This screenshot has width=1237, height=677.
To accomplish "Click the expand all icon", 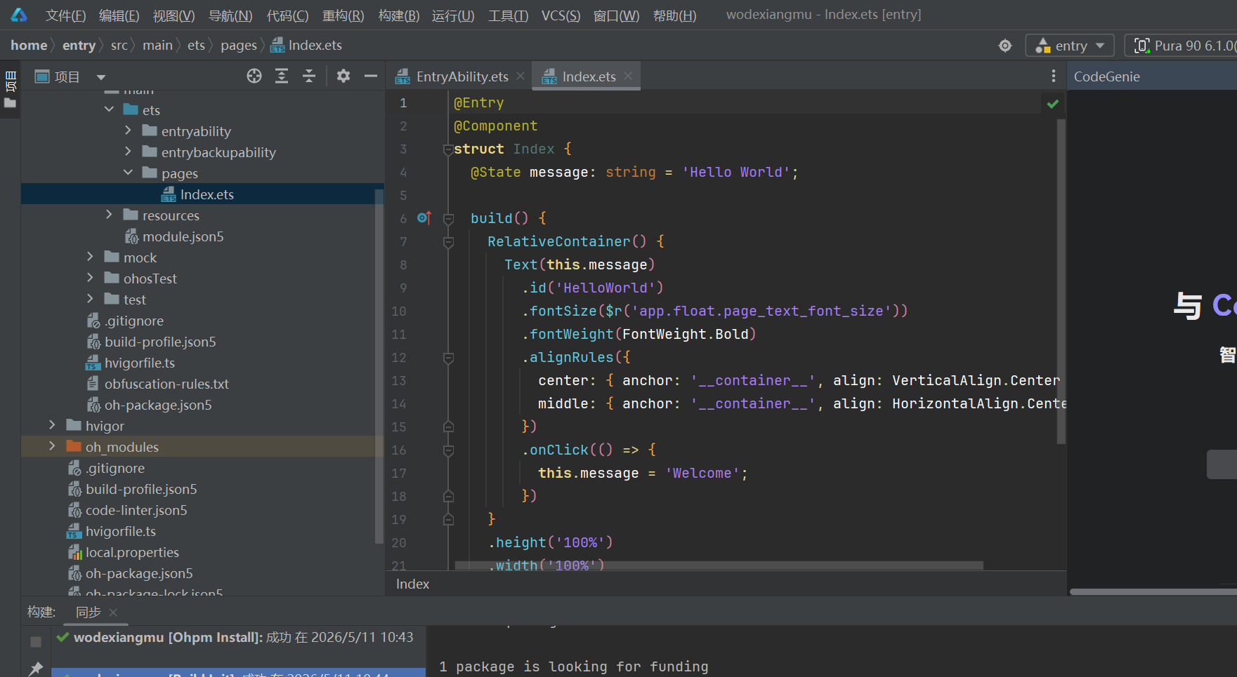I will coord(282,76).
